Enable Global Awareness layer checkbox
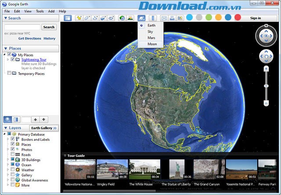This screenshot has width=281, height=195. [13, 179]
